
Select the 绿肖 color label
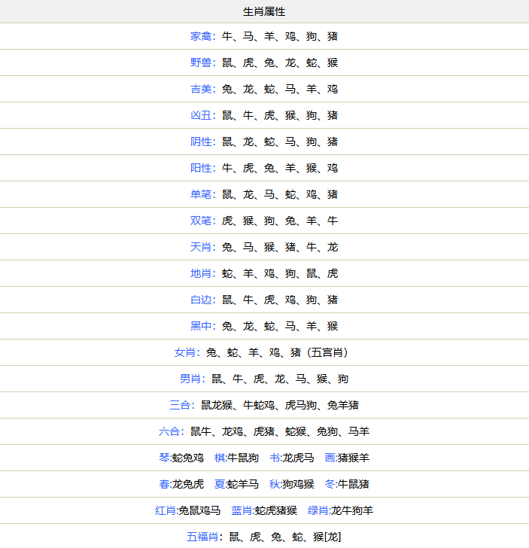pos(318,510)
